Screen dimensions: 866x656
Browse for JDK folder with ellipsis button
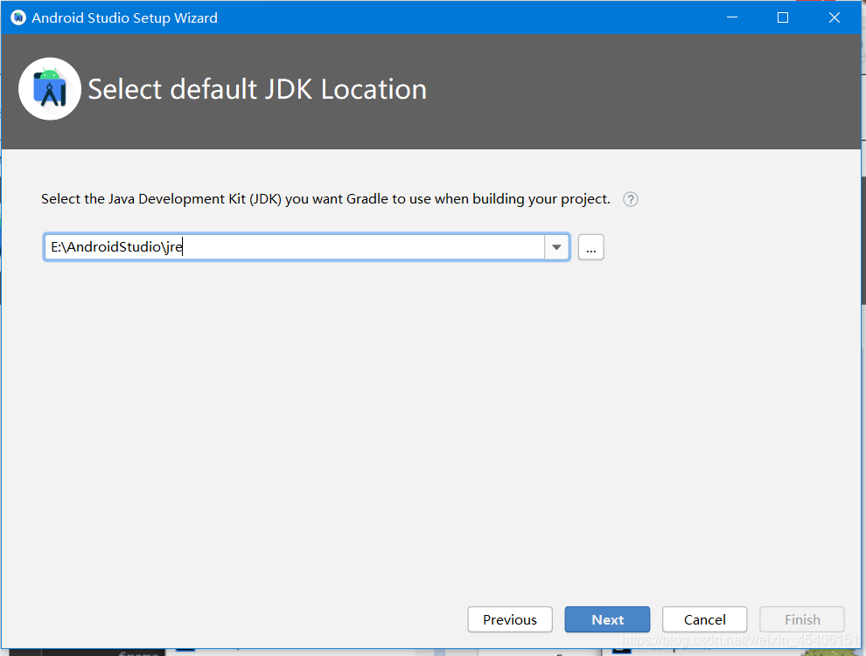pyautogui.click(x=591, y=247)
